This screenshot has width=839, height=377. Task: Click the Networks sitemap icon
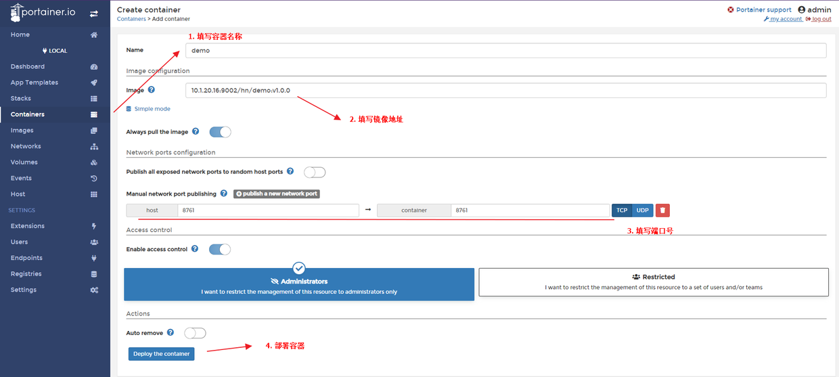pos(94,146)
